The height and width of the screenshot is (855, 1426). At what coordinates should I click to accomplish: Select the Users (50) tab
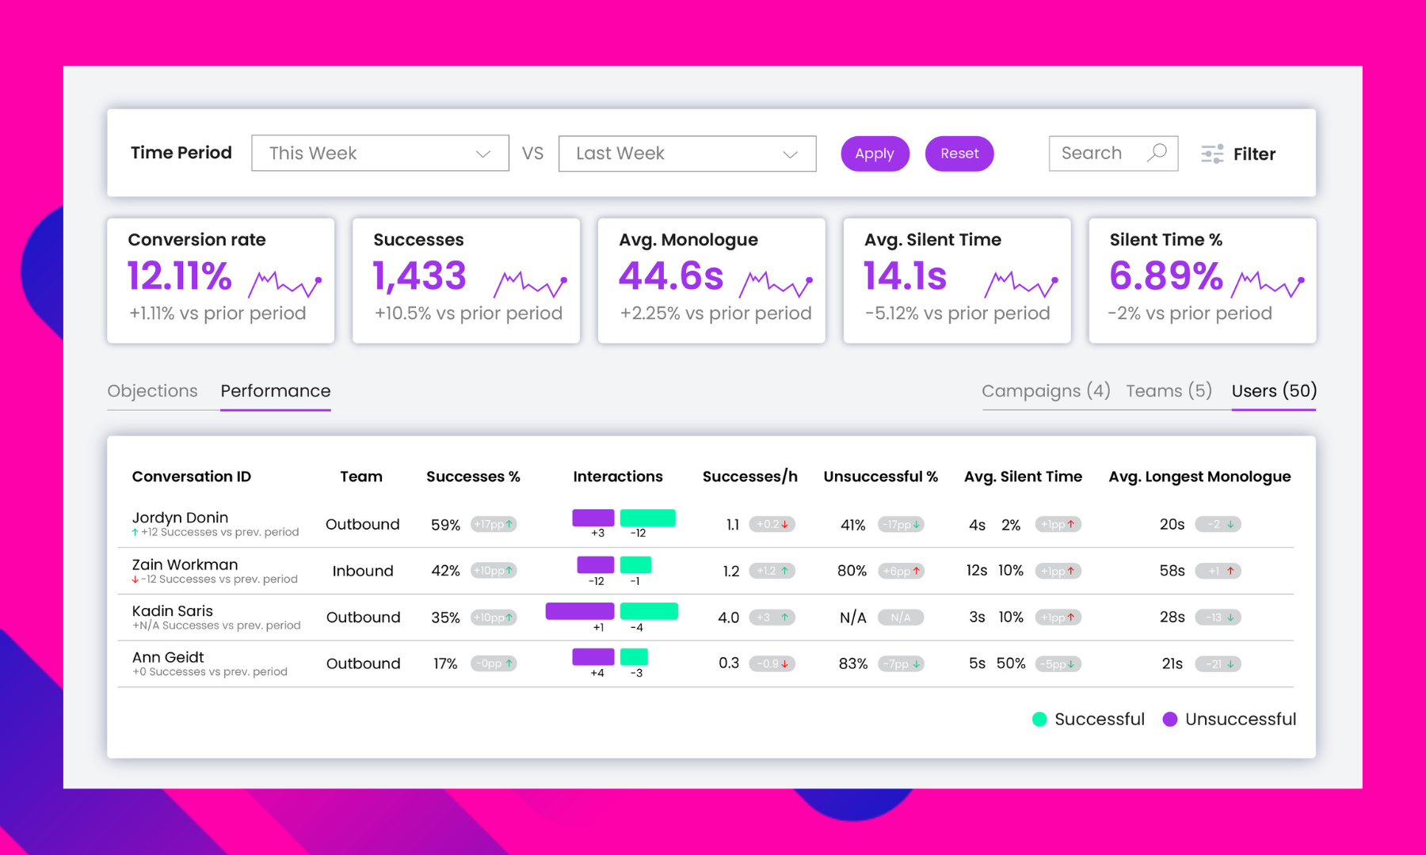[x=1274, y=391]
